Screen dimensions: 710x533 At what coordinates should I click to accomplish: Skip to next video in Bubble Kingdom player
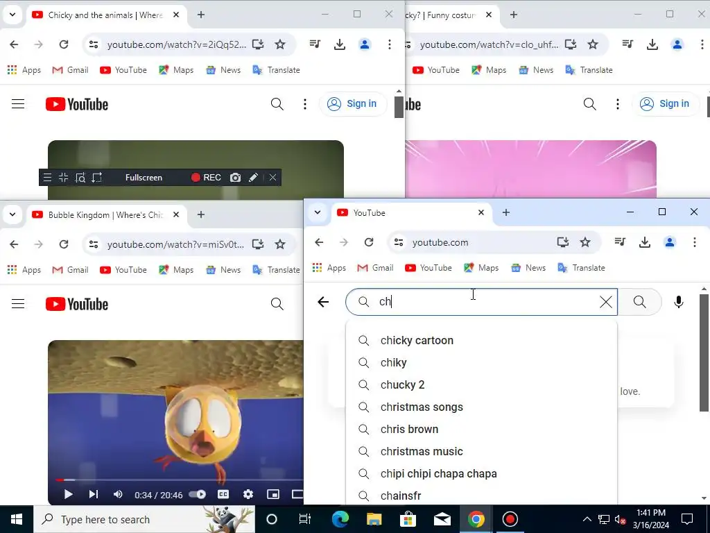click(94, 494)
